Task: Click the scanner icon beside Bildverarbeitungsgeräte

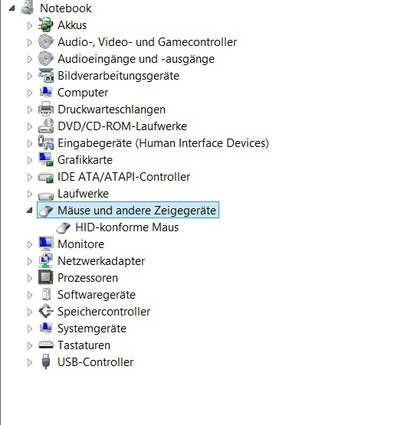Action: click(45, 75)
